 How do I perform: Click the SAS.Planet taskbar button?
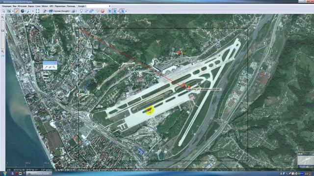click(x=39, y=174)
